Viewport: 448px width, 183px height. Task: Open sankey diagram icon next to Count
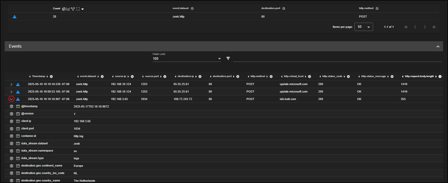73,9
